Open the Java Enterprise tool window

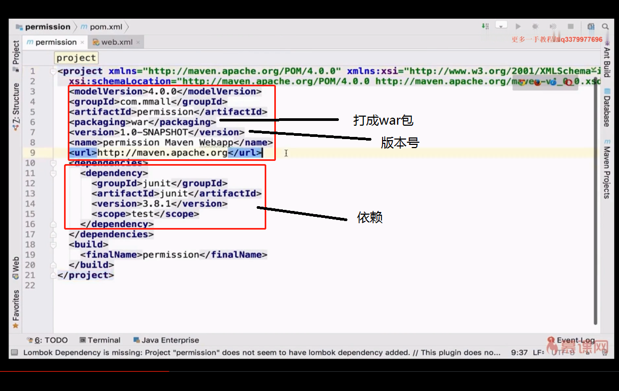pyautogui.click(x=166, y=340)
